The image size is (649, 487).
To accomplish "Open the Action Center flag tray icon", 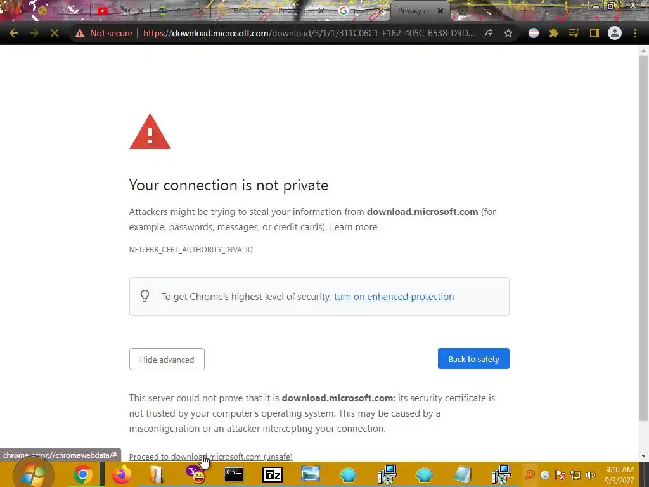I will click(560, 474).
